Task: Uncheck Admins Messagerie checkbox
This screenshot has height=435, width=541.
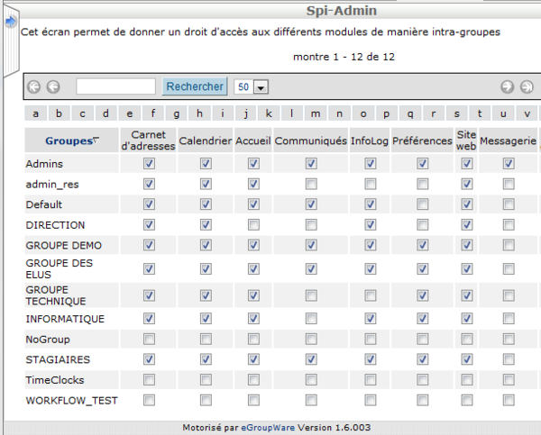Action: click(x=509, y=163)
